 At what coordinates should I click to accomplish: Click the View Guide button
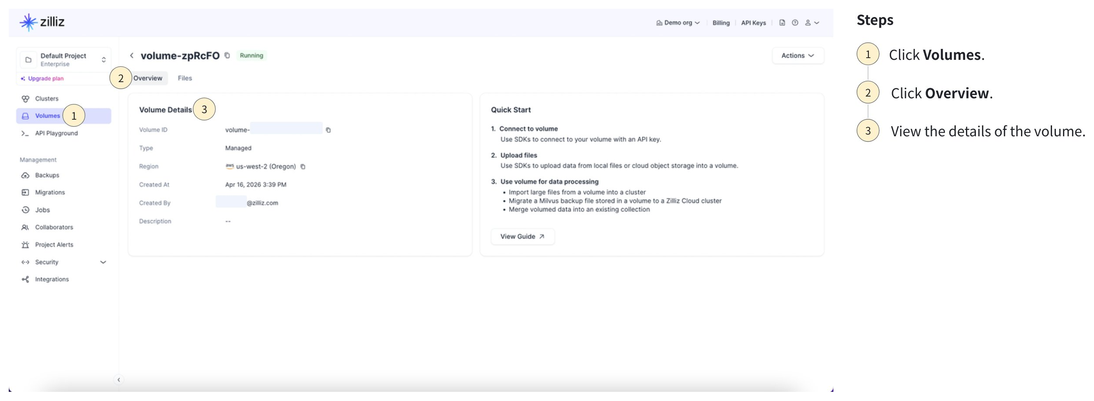[523, 237]
